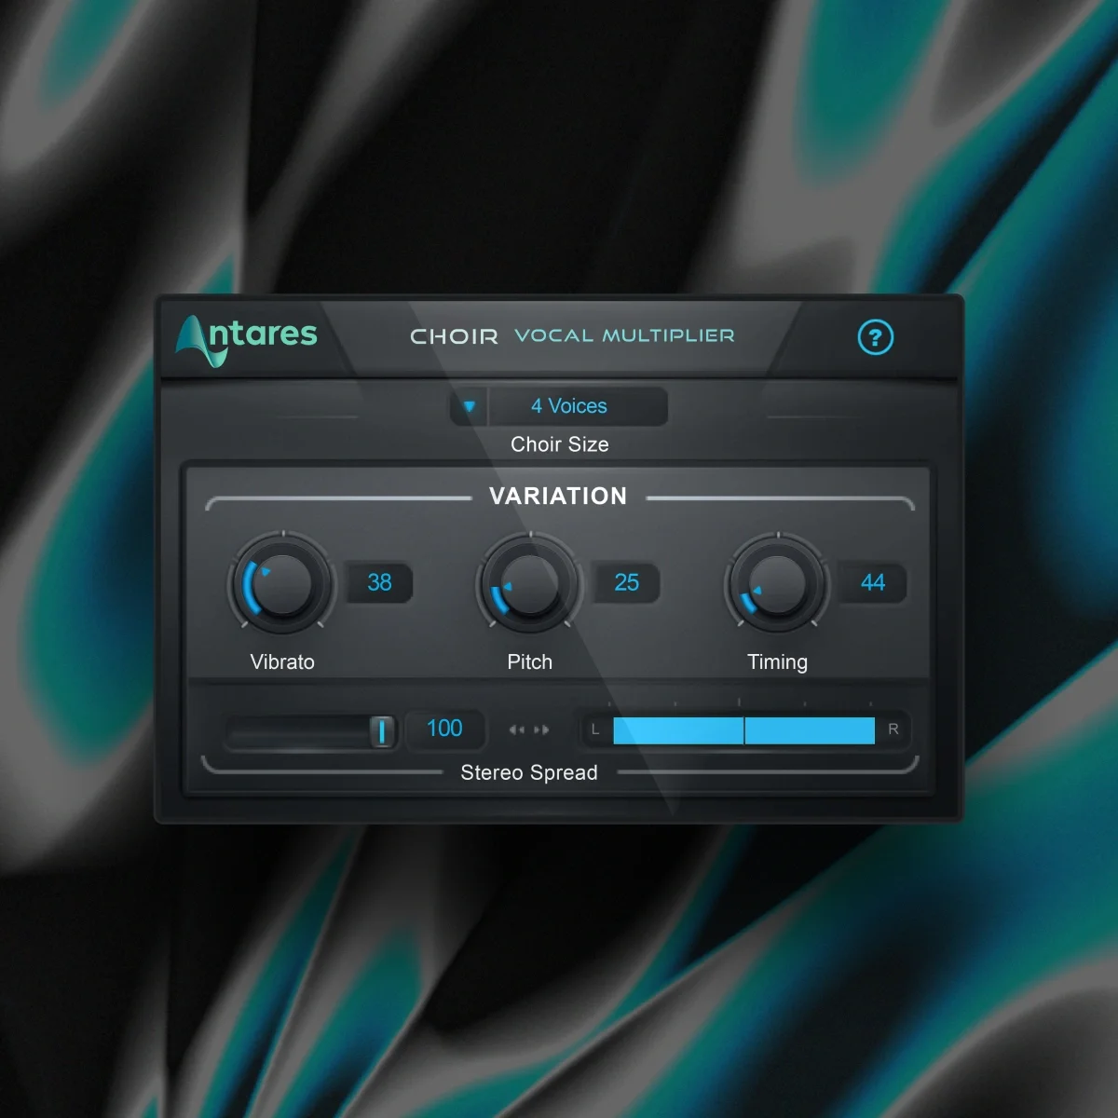Select the Vibrato value field showing 38
The height and width of the screenshot is (1118, 1118).
coord(379,582)
